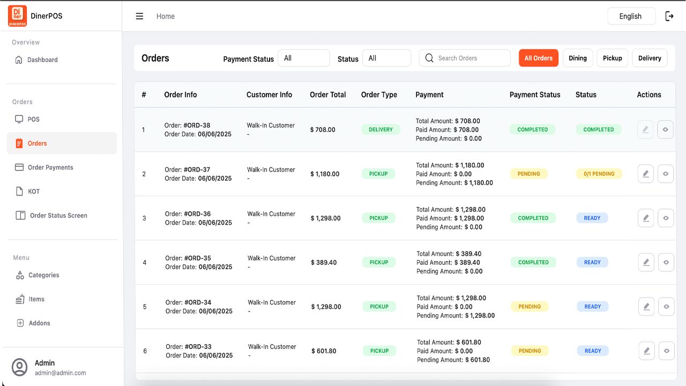Click the logout icon in header
This screenshot has height=386, width=686.
[x=669, y=16]
